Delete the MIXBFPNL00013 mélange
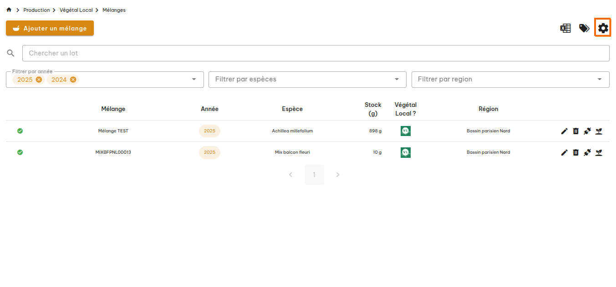616x287 pixels. tap(575, 152)
